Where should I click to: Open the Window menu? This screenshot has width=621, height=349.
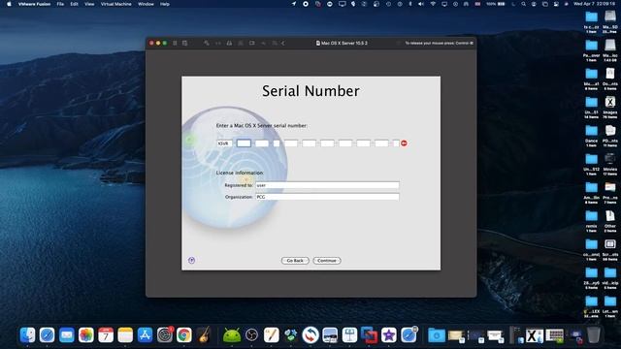tap(146, 4)
